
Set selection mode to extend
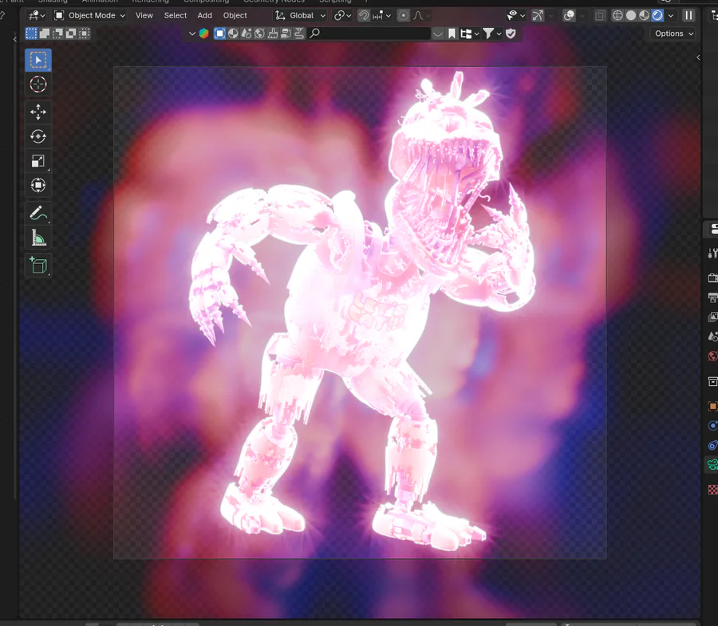[x=45, y=33]
